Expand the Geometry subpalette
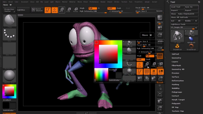The width and height of the screenshot is (203, 114). [x=176, y=58]
